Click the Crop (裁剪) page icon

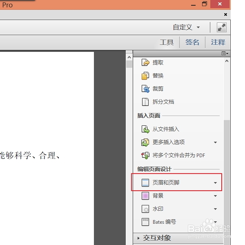point(145,89)
